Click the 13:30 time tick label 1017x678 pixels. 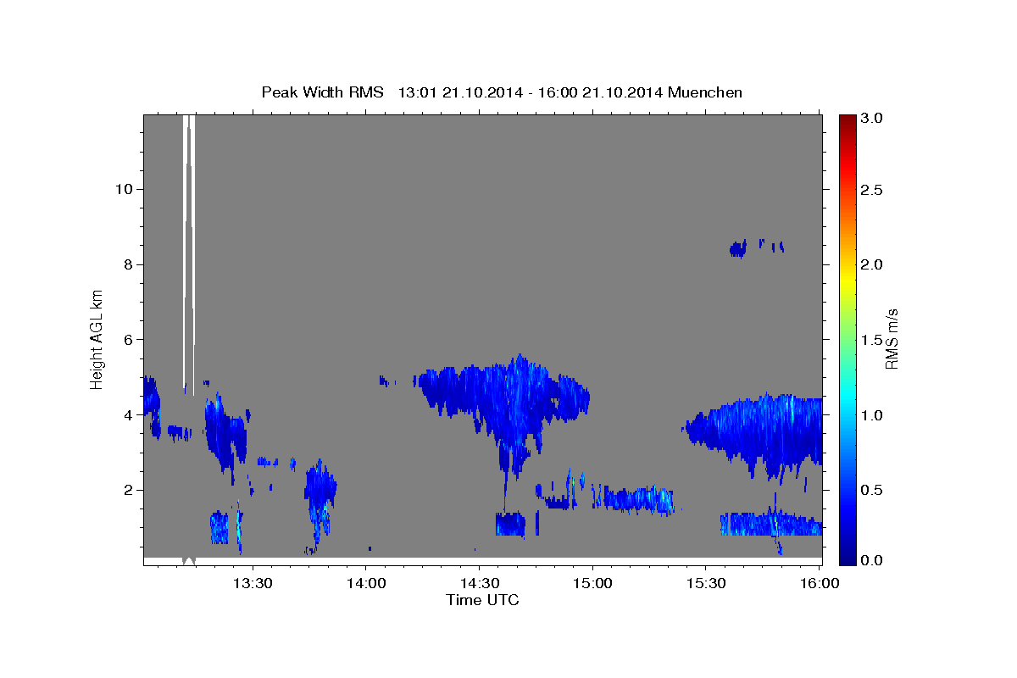click(253, 583)
